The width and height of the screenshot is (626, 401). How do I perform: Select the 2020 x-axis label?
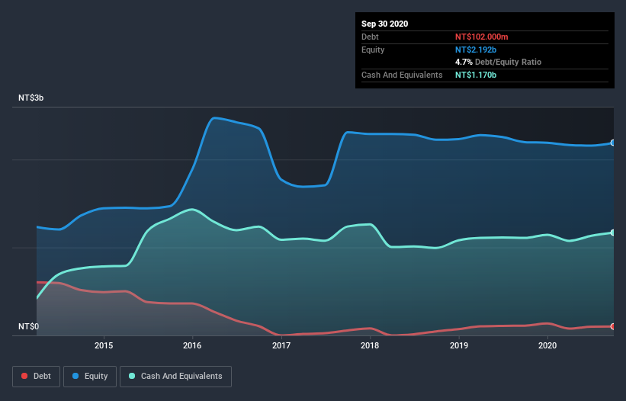pyautogui.click(x=547, y=345)
